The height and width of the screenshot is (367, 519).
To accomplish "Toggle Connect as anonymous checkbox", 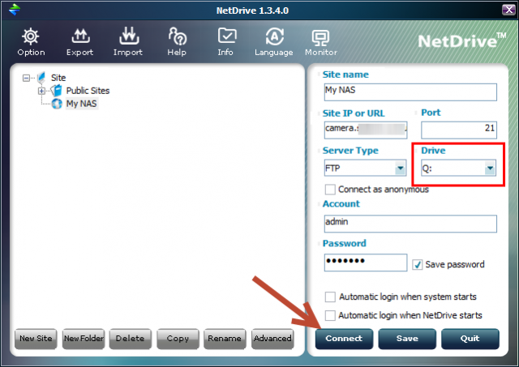I will click(330, 190).
